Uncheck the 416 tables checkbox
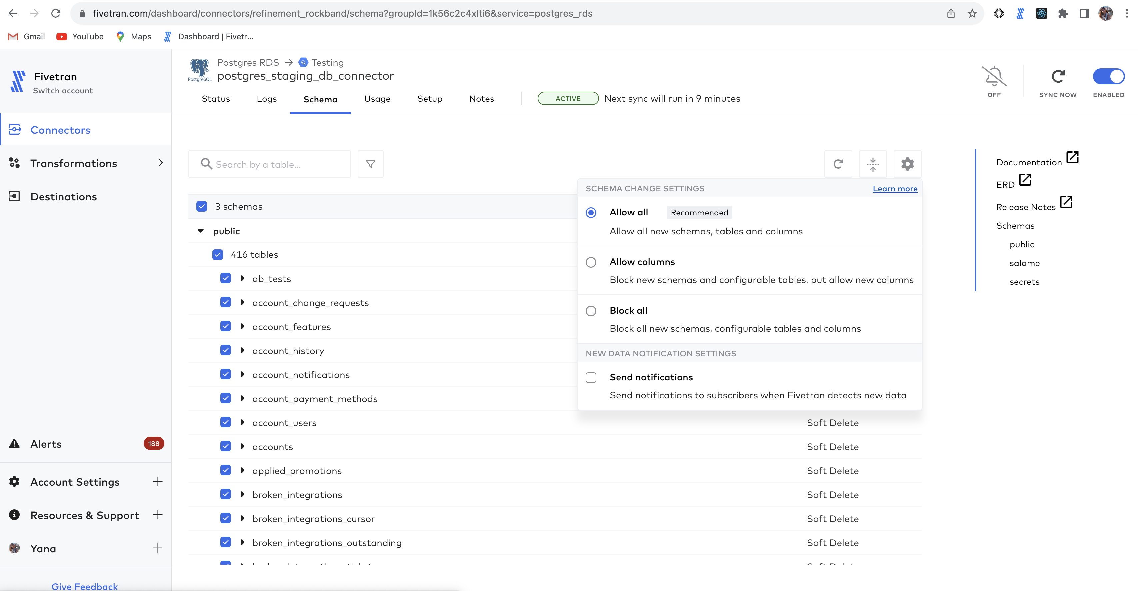Viewport: 1138px width, 591px height. pos(217,254)
